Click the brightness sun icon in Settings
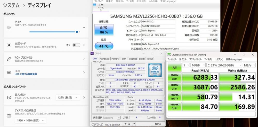The height and width of the screenshot is (127, 258). pyautogui.click(x=9, y=28)
